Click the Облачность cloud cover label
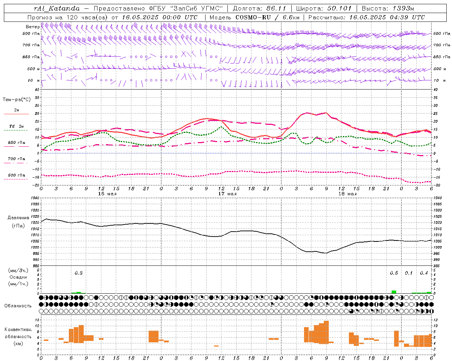The width and height of the screenshot is (452, 361). tap(18, 306)
